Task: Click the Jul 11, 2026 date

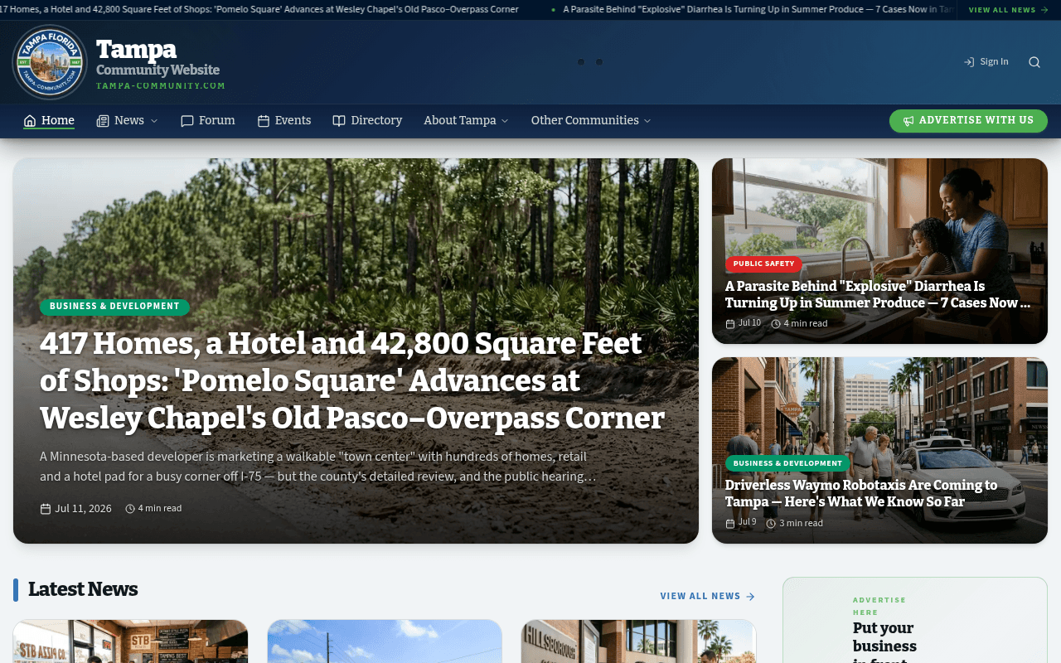Action: click(x=83, y=509)
